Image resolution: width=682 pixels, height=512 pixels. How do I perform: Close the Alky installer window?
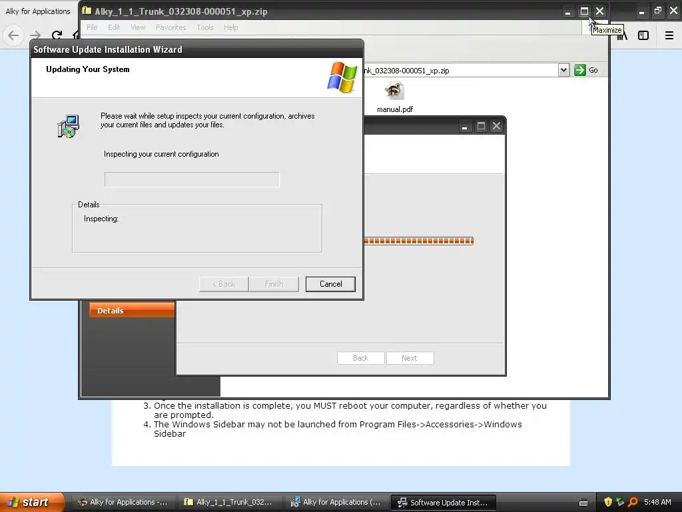pyautogui.click(x=496, y=126)
